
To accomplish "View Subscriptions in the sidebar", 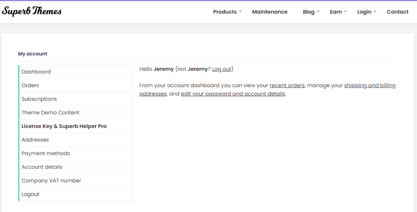I will 75,99.
